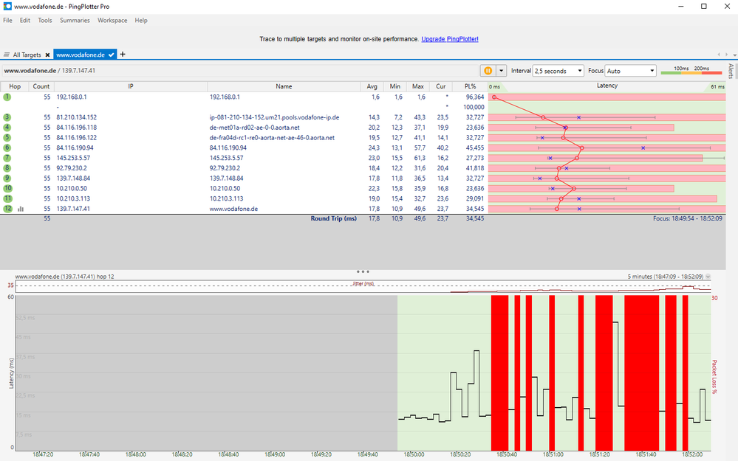Open the Workspace menu

[112, 20]
